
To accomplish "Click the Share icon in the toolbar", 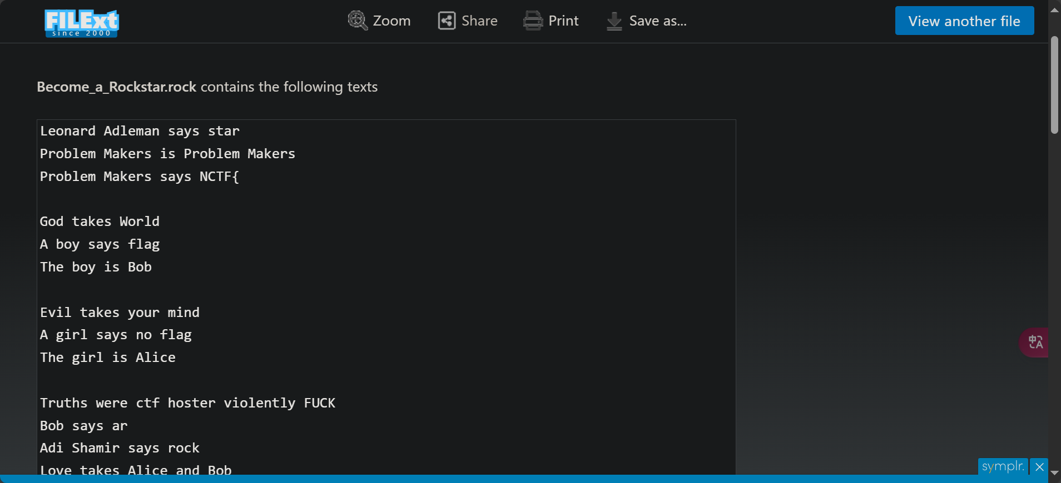I will pyautogui.click(x=447, y=21).
